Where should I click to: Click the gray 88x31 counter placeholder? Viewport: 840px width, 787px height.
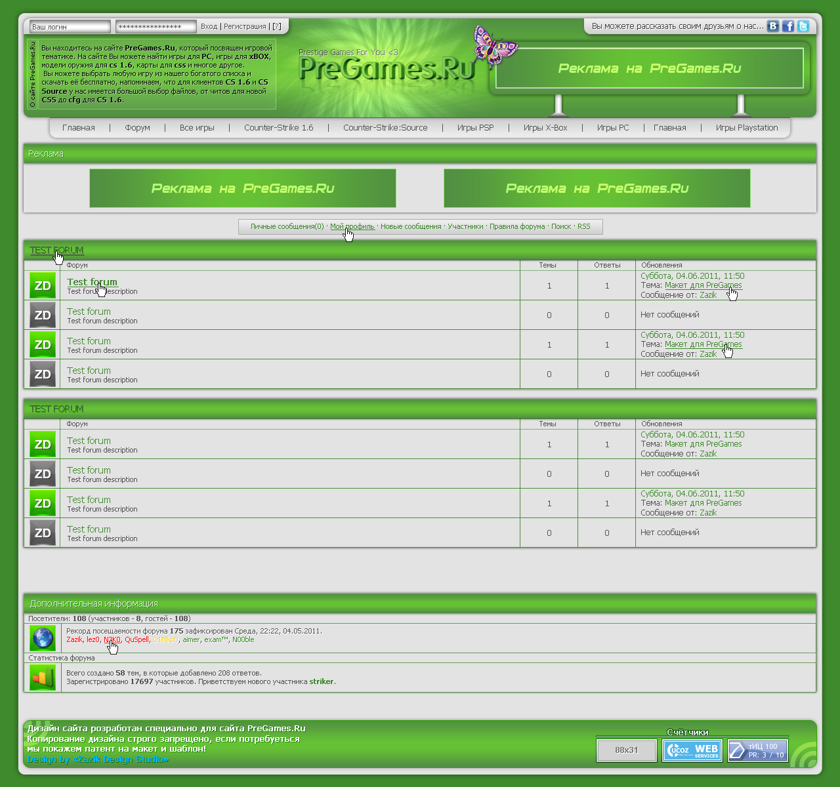627,750
